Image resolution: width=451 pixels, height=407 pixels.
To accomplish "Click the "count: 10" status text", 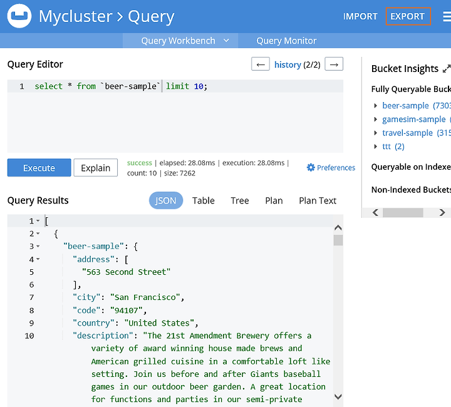I will [142, 173].
